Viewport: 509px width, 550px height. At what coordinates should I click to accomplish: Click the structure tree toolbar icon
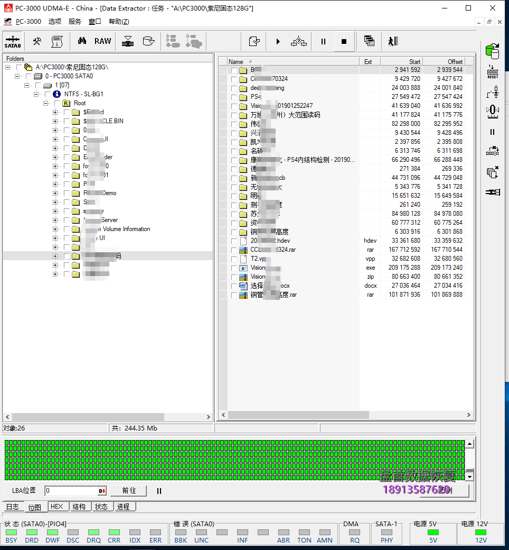click(299, 41)
